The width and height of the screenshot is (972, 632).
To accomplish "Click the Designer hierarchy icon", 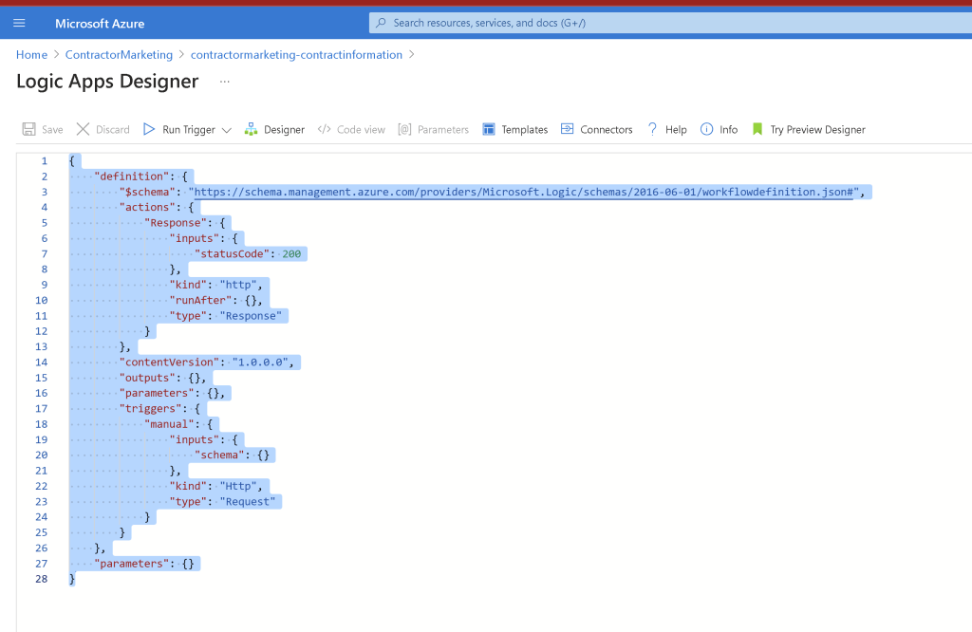I will coord(251,129).
